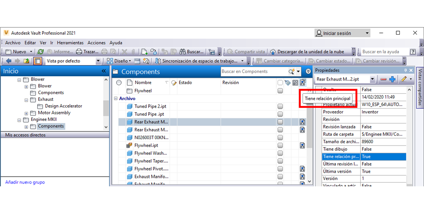Click the add new file icon with green plus
424x216 pixels.
pyautogui.click(x=144, y=52)
